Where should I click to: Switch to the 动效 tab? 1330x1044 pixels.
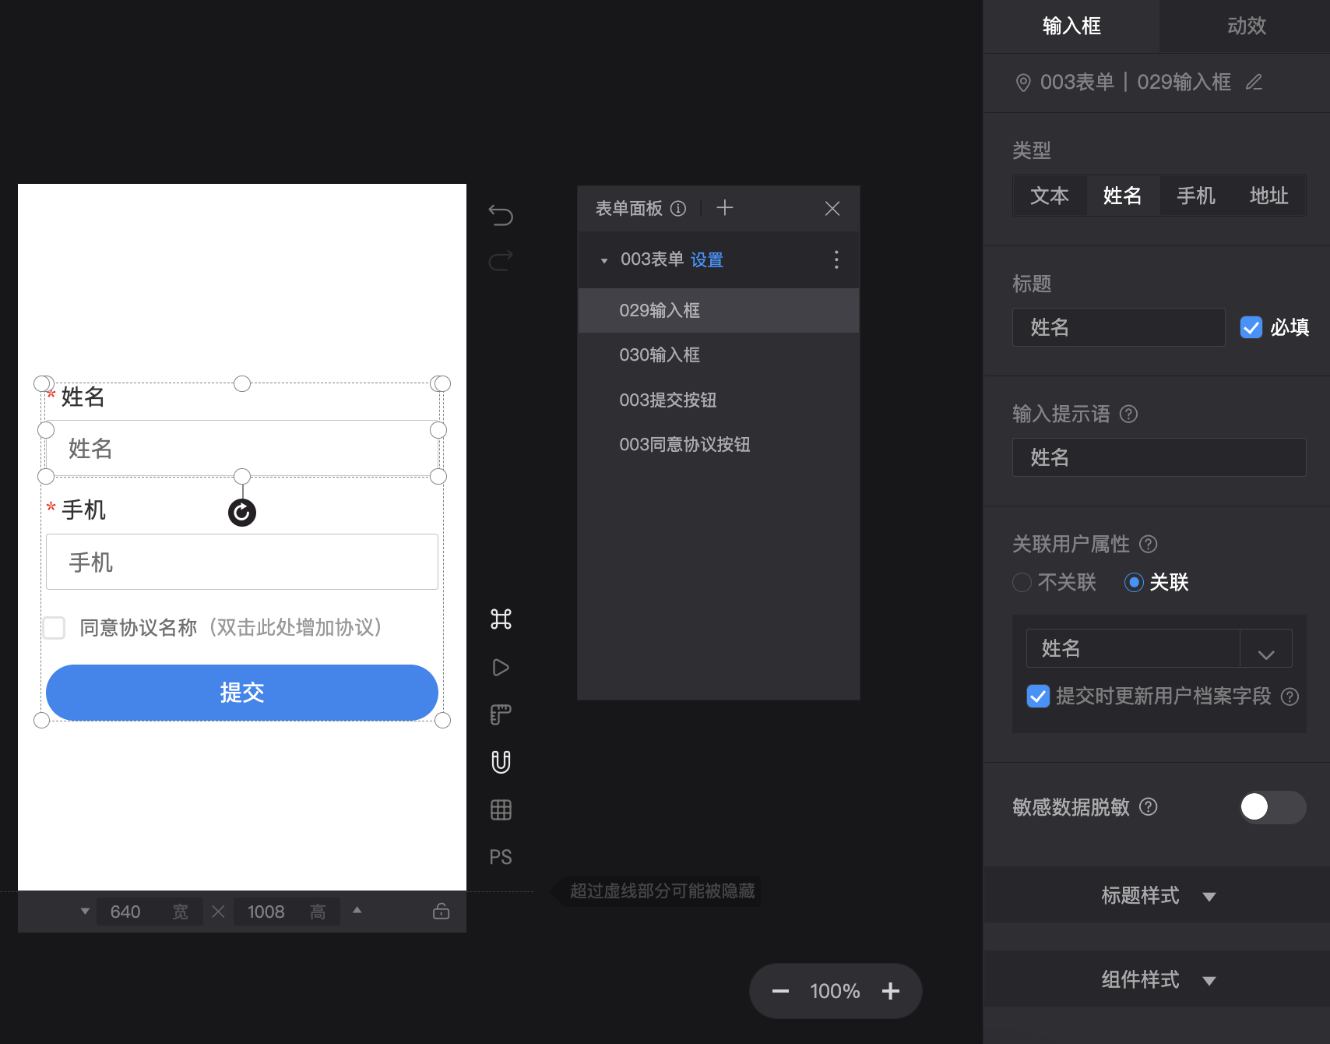coord(1246,26)
